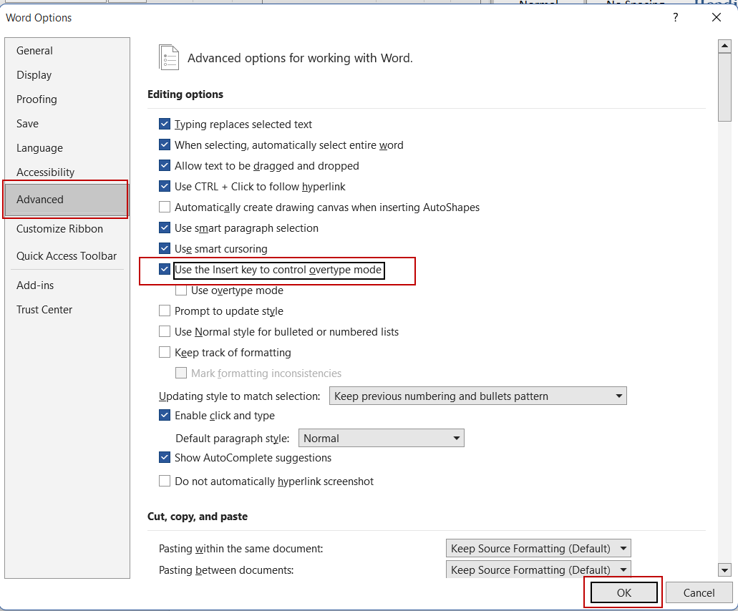Open the Customize Ribbon category
This screenshot has height=611, width=738.
pos(59,229)
